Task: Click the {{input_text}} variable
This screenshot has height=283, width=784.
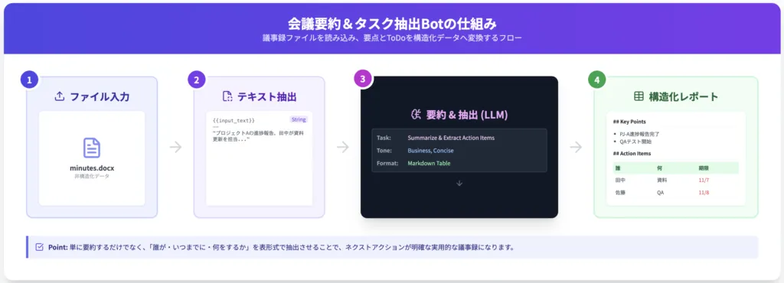Action: (234, 121)
